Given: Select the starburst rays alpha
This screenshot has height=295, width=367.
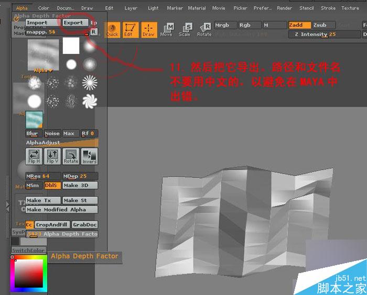Looking at the screenshot, I should coord(90,83).
